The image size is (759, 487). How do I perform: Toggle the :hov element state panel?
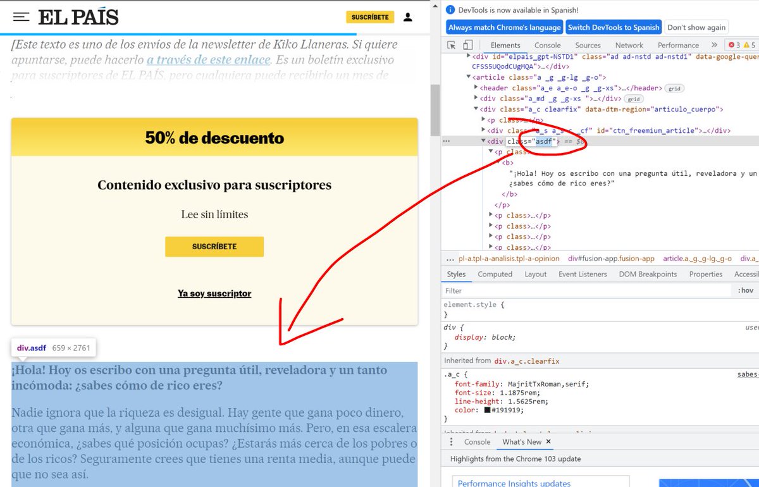coord(746,291)
